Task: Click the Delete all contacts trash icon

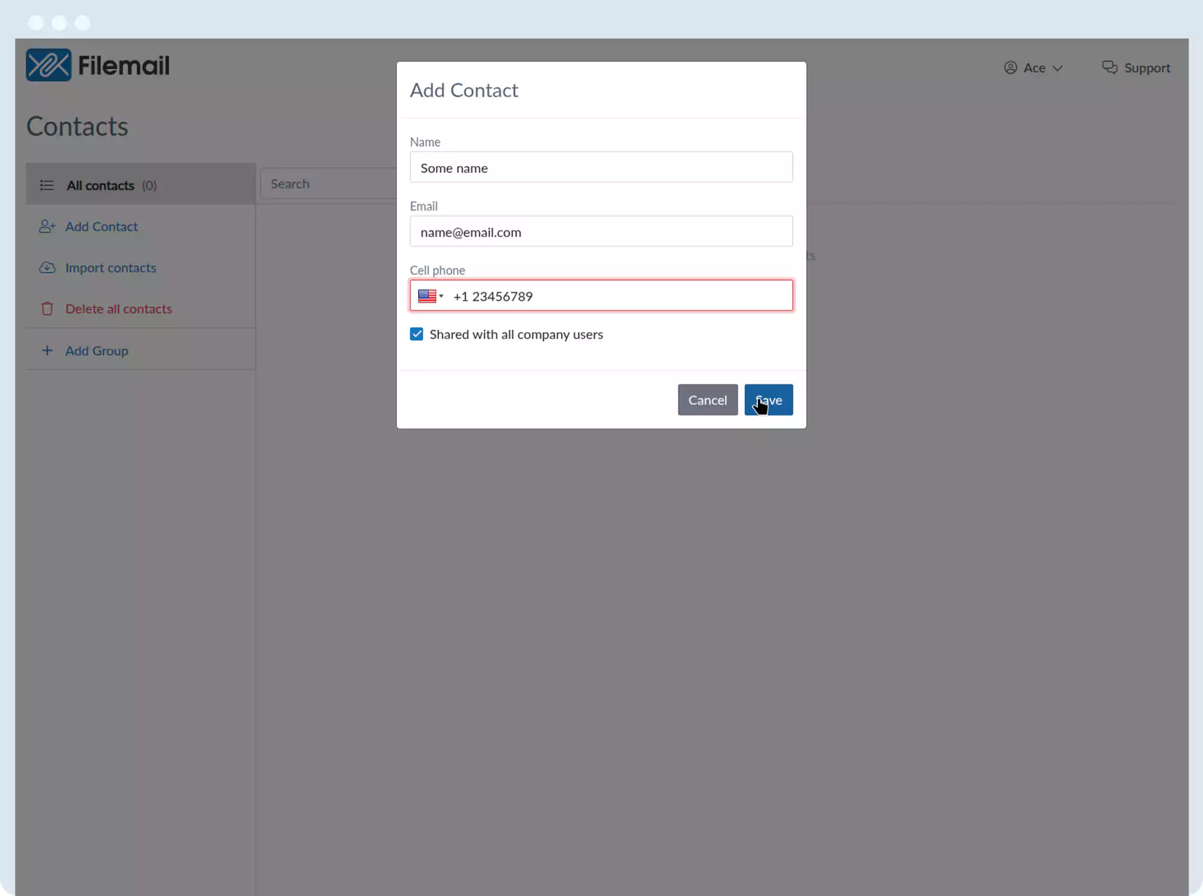Action: pos(47,309)
